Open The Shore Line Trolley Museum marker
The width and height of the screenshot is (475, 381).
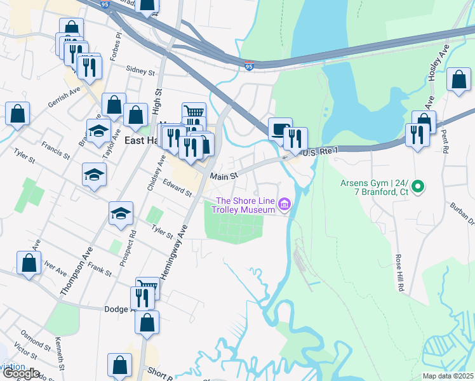point(284,204)
